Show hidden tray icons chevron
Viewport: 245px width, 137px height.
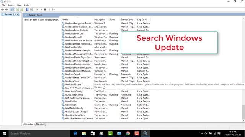pyautogui.click(x=202, y=134)
